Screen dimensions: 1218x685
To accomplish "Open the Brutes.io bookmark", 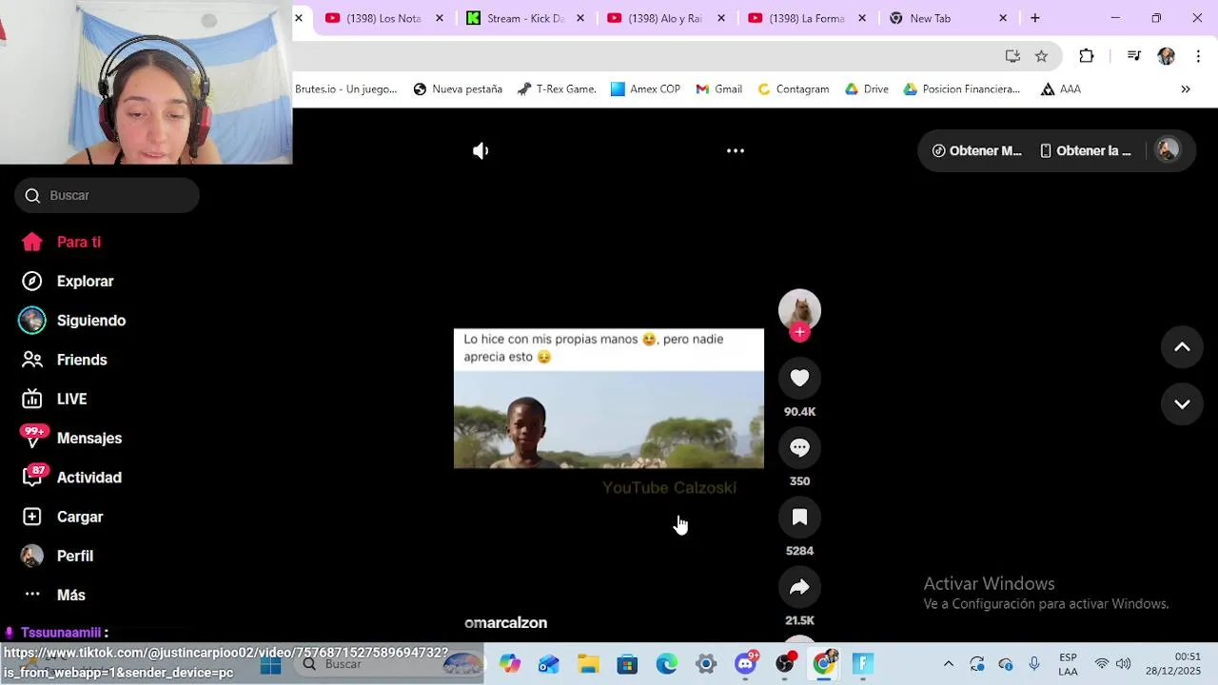I will pos(346,88).
